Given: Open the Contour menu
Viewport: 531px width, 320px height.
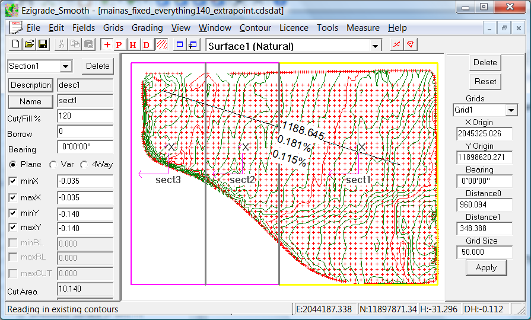Looking at the screenshot, I should point(255,28).
